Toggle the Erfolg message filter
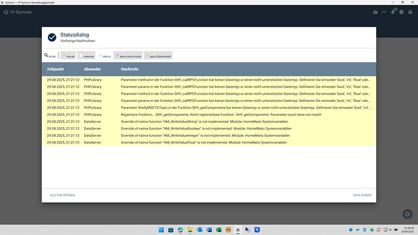418x235 pixels. [x=104, y=56]
